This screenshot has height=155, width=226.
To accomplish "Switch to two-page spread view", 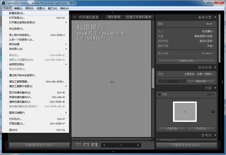I will tap(86, 145).
